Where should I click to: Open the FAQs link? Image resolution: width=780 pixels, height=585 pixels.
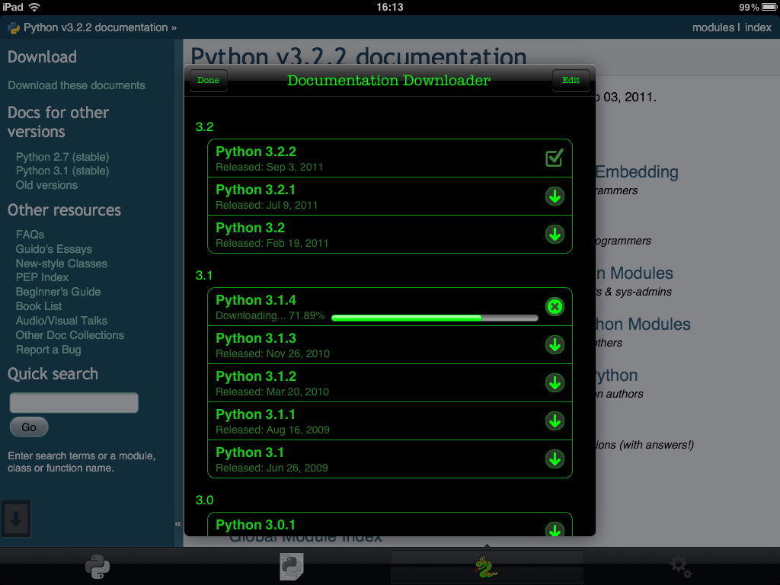(30, 235)
